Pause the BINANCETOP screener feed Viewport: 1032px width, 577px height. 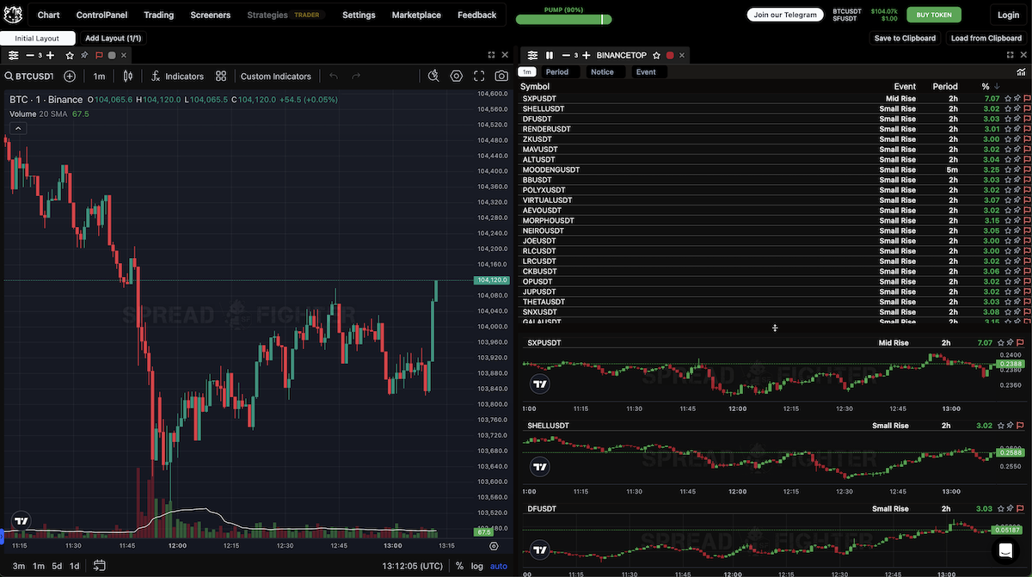[x=550, y=55]
